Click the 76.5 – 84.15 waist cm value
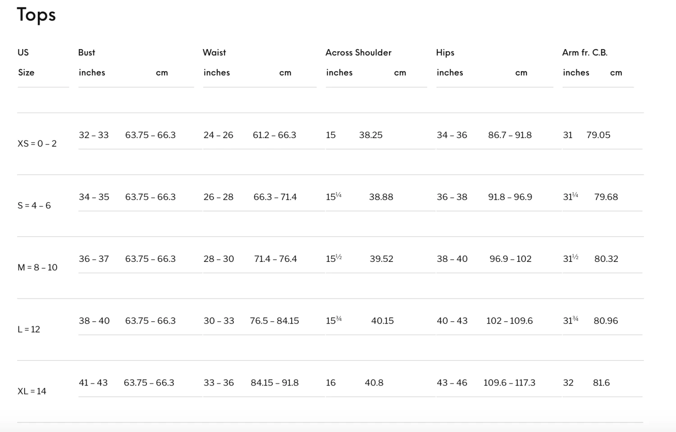 (274, 321)
